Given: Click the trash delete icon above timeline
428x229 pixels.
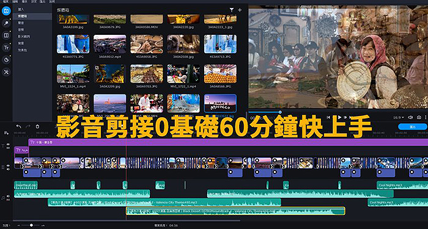Looking at the screenshot, I should [37, 126].
